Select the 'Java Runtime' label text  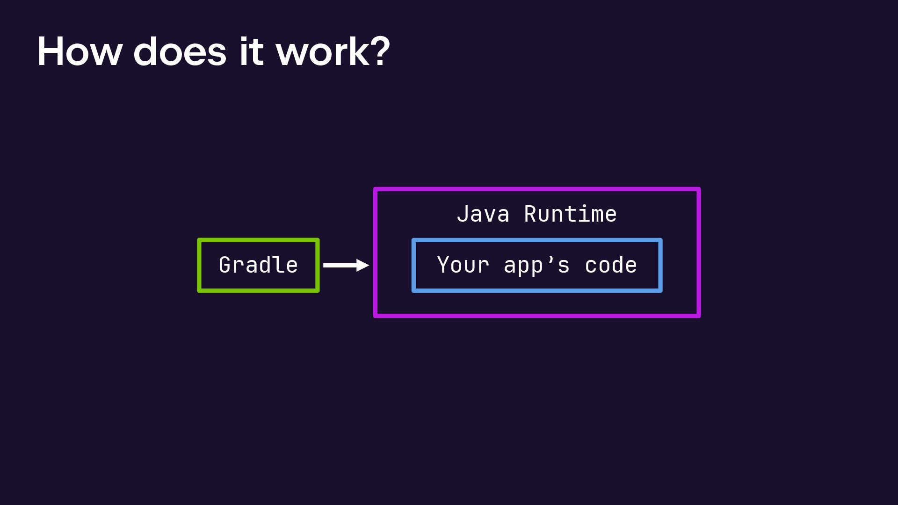[536, 214]
